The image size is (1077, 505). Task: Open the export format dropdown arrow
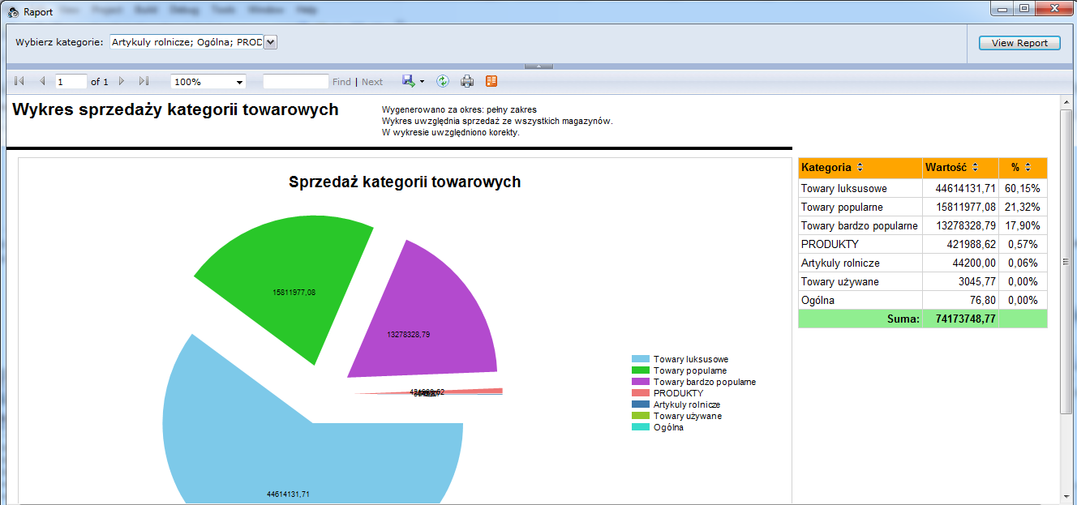pos(423,82)
